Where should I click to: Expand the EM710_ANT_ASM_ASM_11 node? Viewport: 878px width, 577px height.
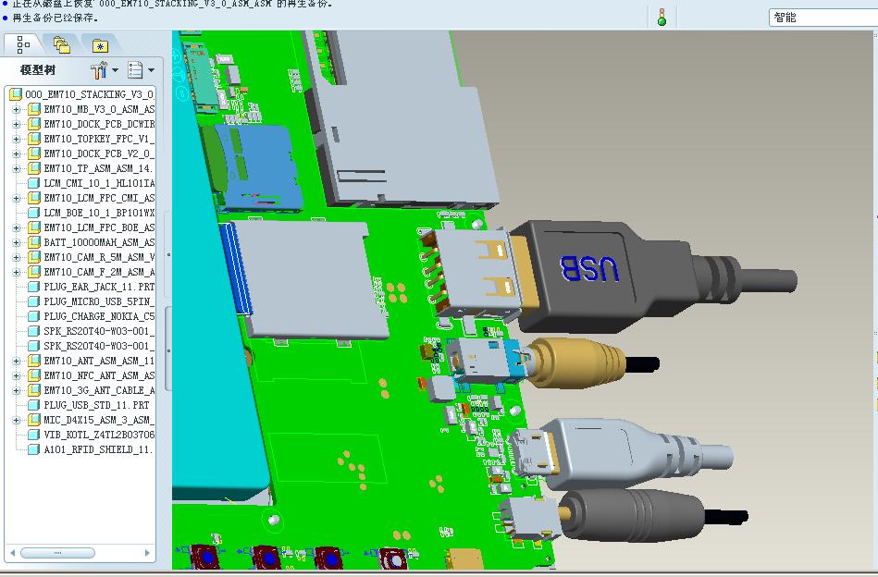[17, 361]
